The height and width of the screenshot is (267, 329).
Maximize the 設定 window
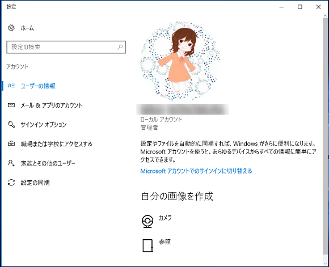tap(300, 7)
